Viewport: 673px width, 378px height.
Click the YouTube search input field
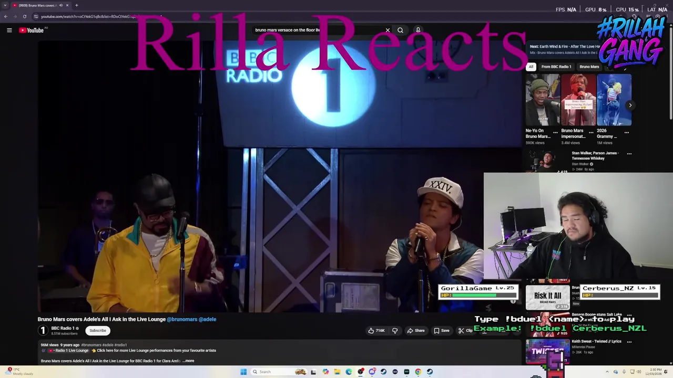[318, 30]
